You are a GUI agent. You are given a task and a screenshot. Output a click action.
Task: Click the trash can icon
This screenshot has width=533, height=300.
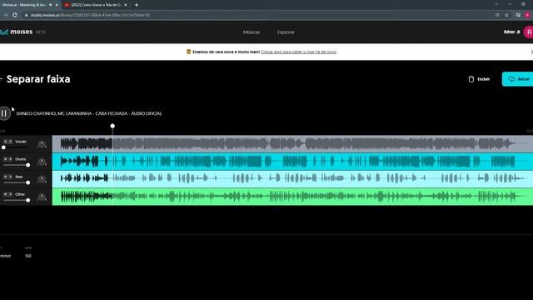coord(471,79)
